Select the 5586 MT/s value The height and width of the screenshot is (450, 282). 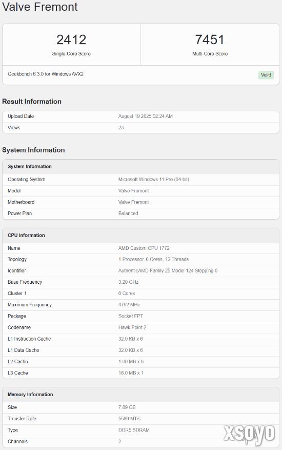[129, 419]
